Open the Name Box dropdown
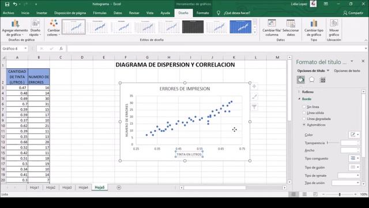 click(25, 49)
